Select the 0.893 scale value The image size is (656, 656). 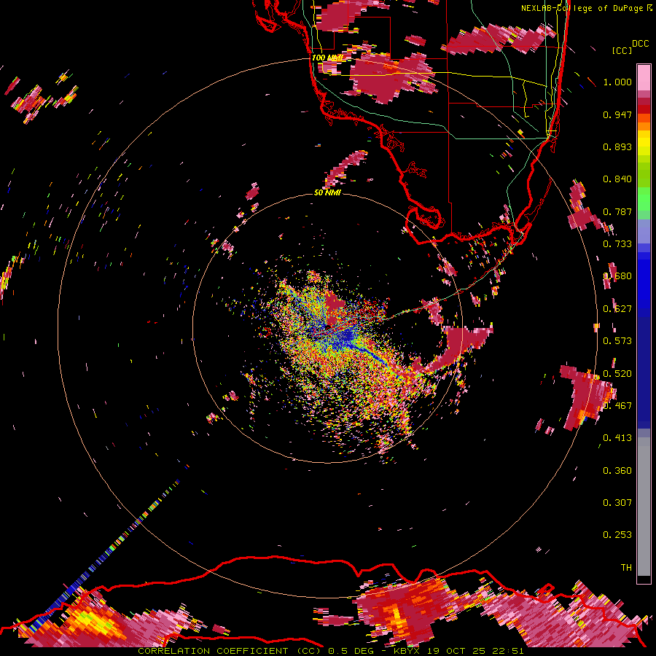coord(617,147)
